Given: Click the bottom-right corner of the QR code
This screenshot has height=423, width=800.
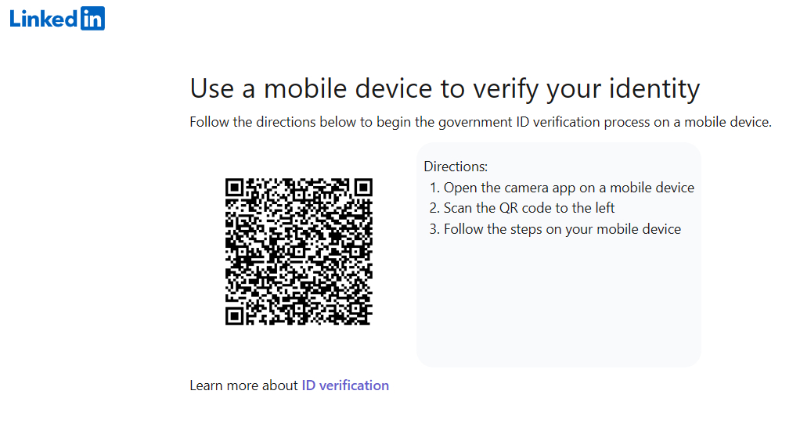Looking at the screenshot, I should pyautogui.click(x=369, y=322).
